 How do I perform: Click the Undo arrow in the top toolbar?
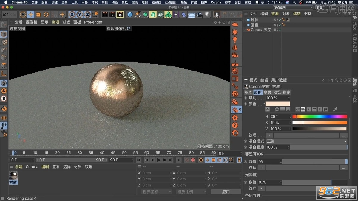pyautogui.click(x=5, y=14)
